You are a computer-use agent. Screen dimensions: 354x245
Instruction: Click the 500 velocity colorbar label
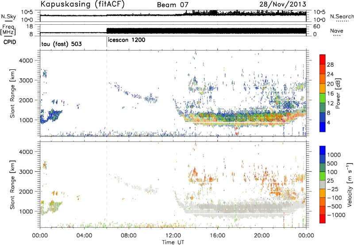332,164
